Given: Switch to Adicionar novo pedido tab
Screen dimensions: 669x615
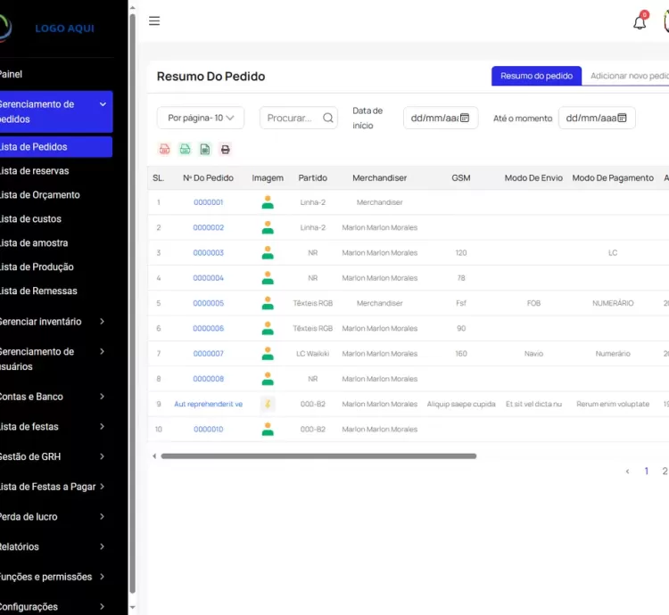Looking at the screenshot, I should [x=628, y=77].
